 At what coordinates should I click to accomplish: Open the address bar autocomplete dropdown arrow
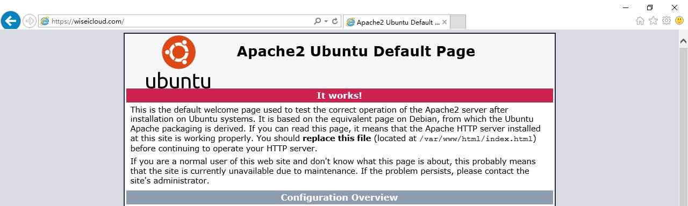tap(326, 21)
